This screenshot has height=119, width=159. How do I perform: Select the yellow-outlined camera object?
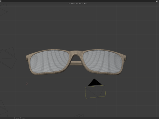click(x=95, y=92)
